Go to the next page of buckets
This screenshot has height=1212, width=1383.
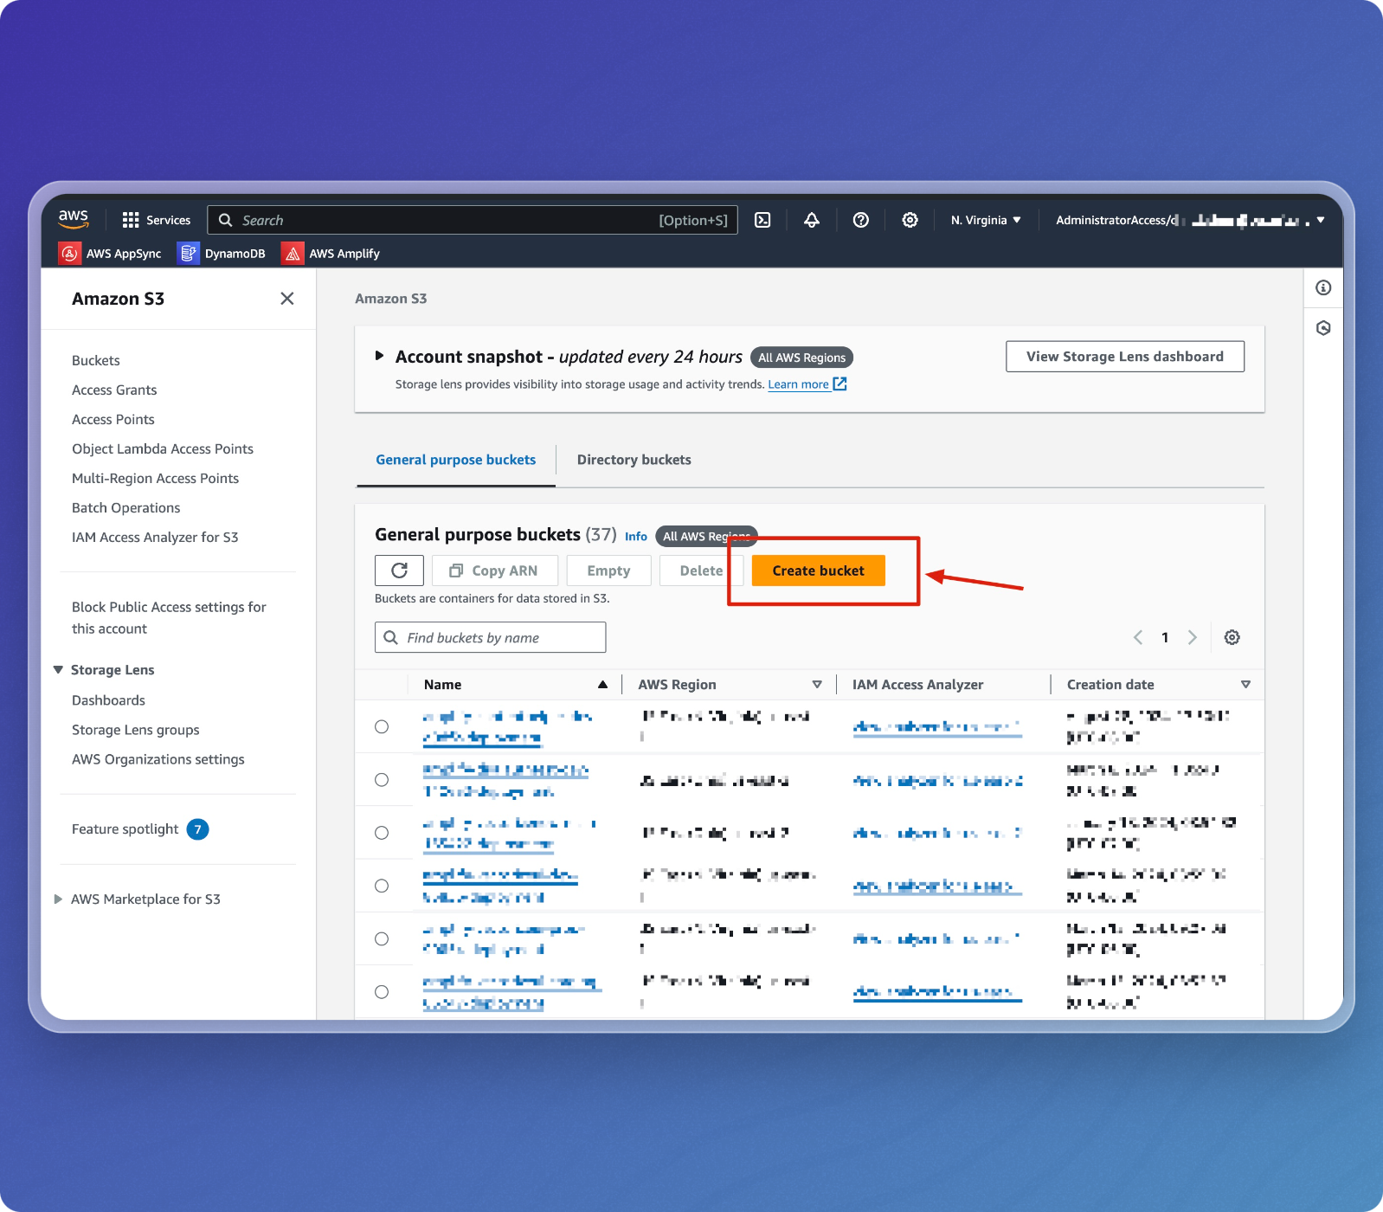(x=1192, y=637)
